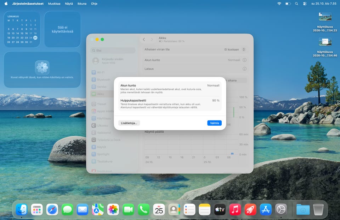Open the Ohje menu

94,4
